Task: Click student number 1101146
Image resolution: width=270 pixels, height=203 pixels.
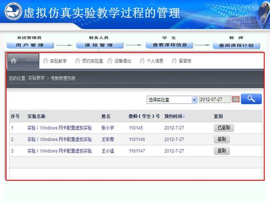Action: pos(137,139)
